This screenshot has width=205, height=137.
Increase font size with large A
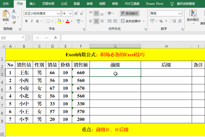(76, 13)
